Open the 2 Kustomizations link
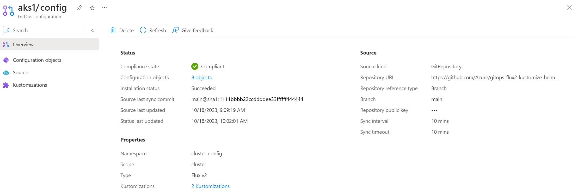This screenshot has width=578, height=195. [x=211, y=186]
